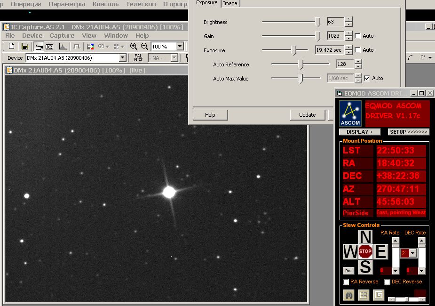Uncheck the Auto Max Value Auto checkbox
Image resolution: width=435 pixels, height=306 pixels.
[x=367, y=78]
